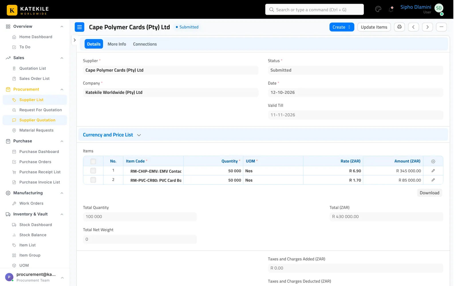Edit row 1 RM-CHIP-EMV pencil icon
458x286 pixels.
433,171
